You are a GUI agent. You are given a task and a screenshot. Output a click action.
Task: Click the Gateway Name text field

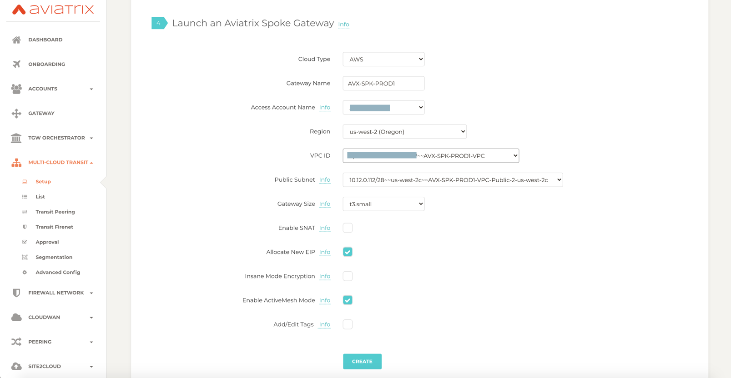(x=383, y=84)
